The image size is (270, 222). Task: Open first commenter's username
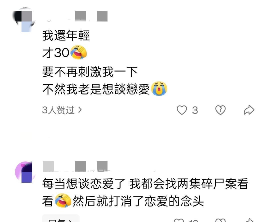click(75, 16)
